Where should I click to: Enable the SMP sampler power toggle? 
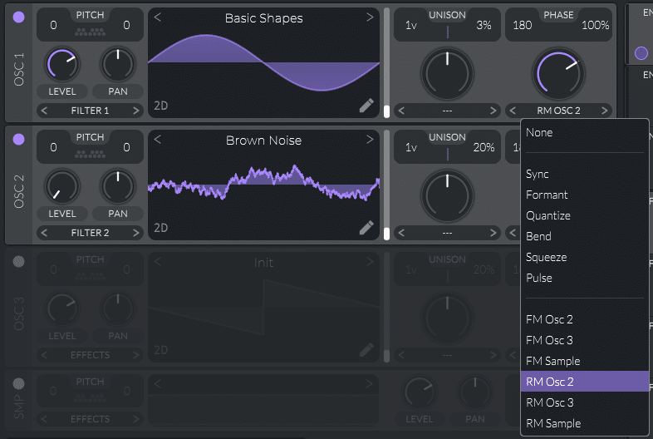(19, 383)
